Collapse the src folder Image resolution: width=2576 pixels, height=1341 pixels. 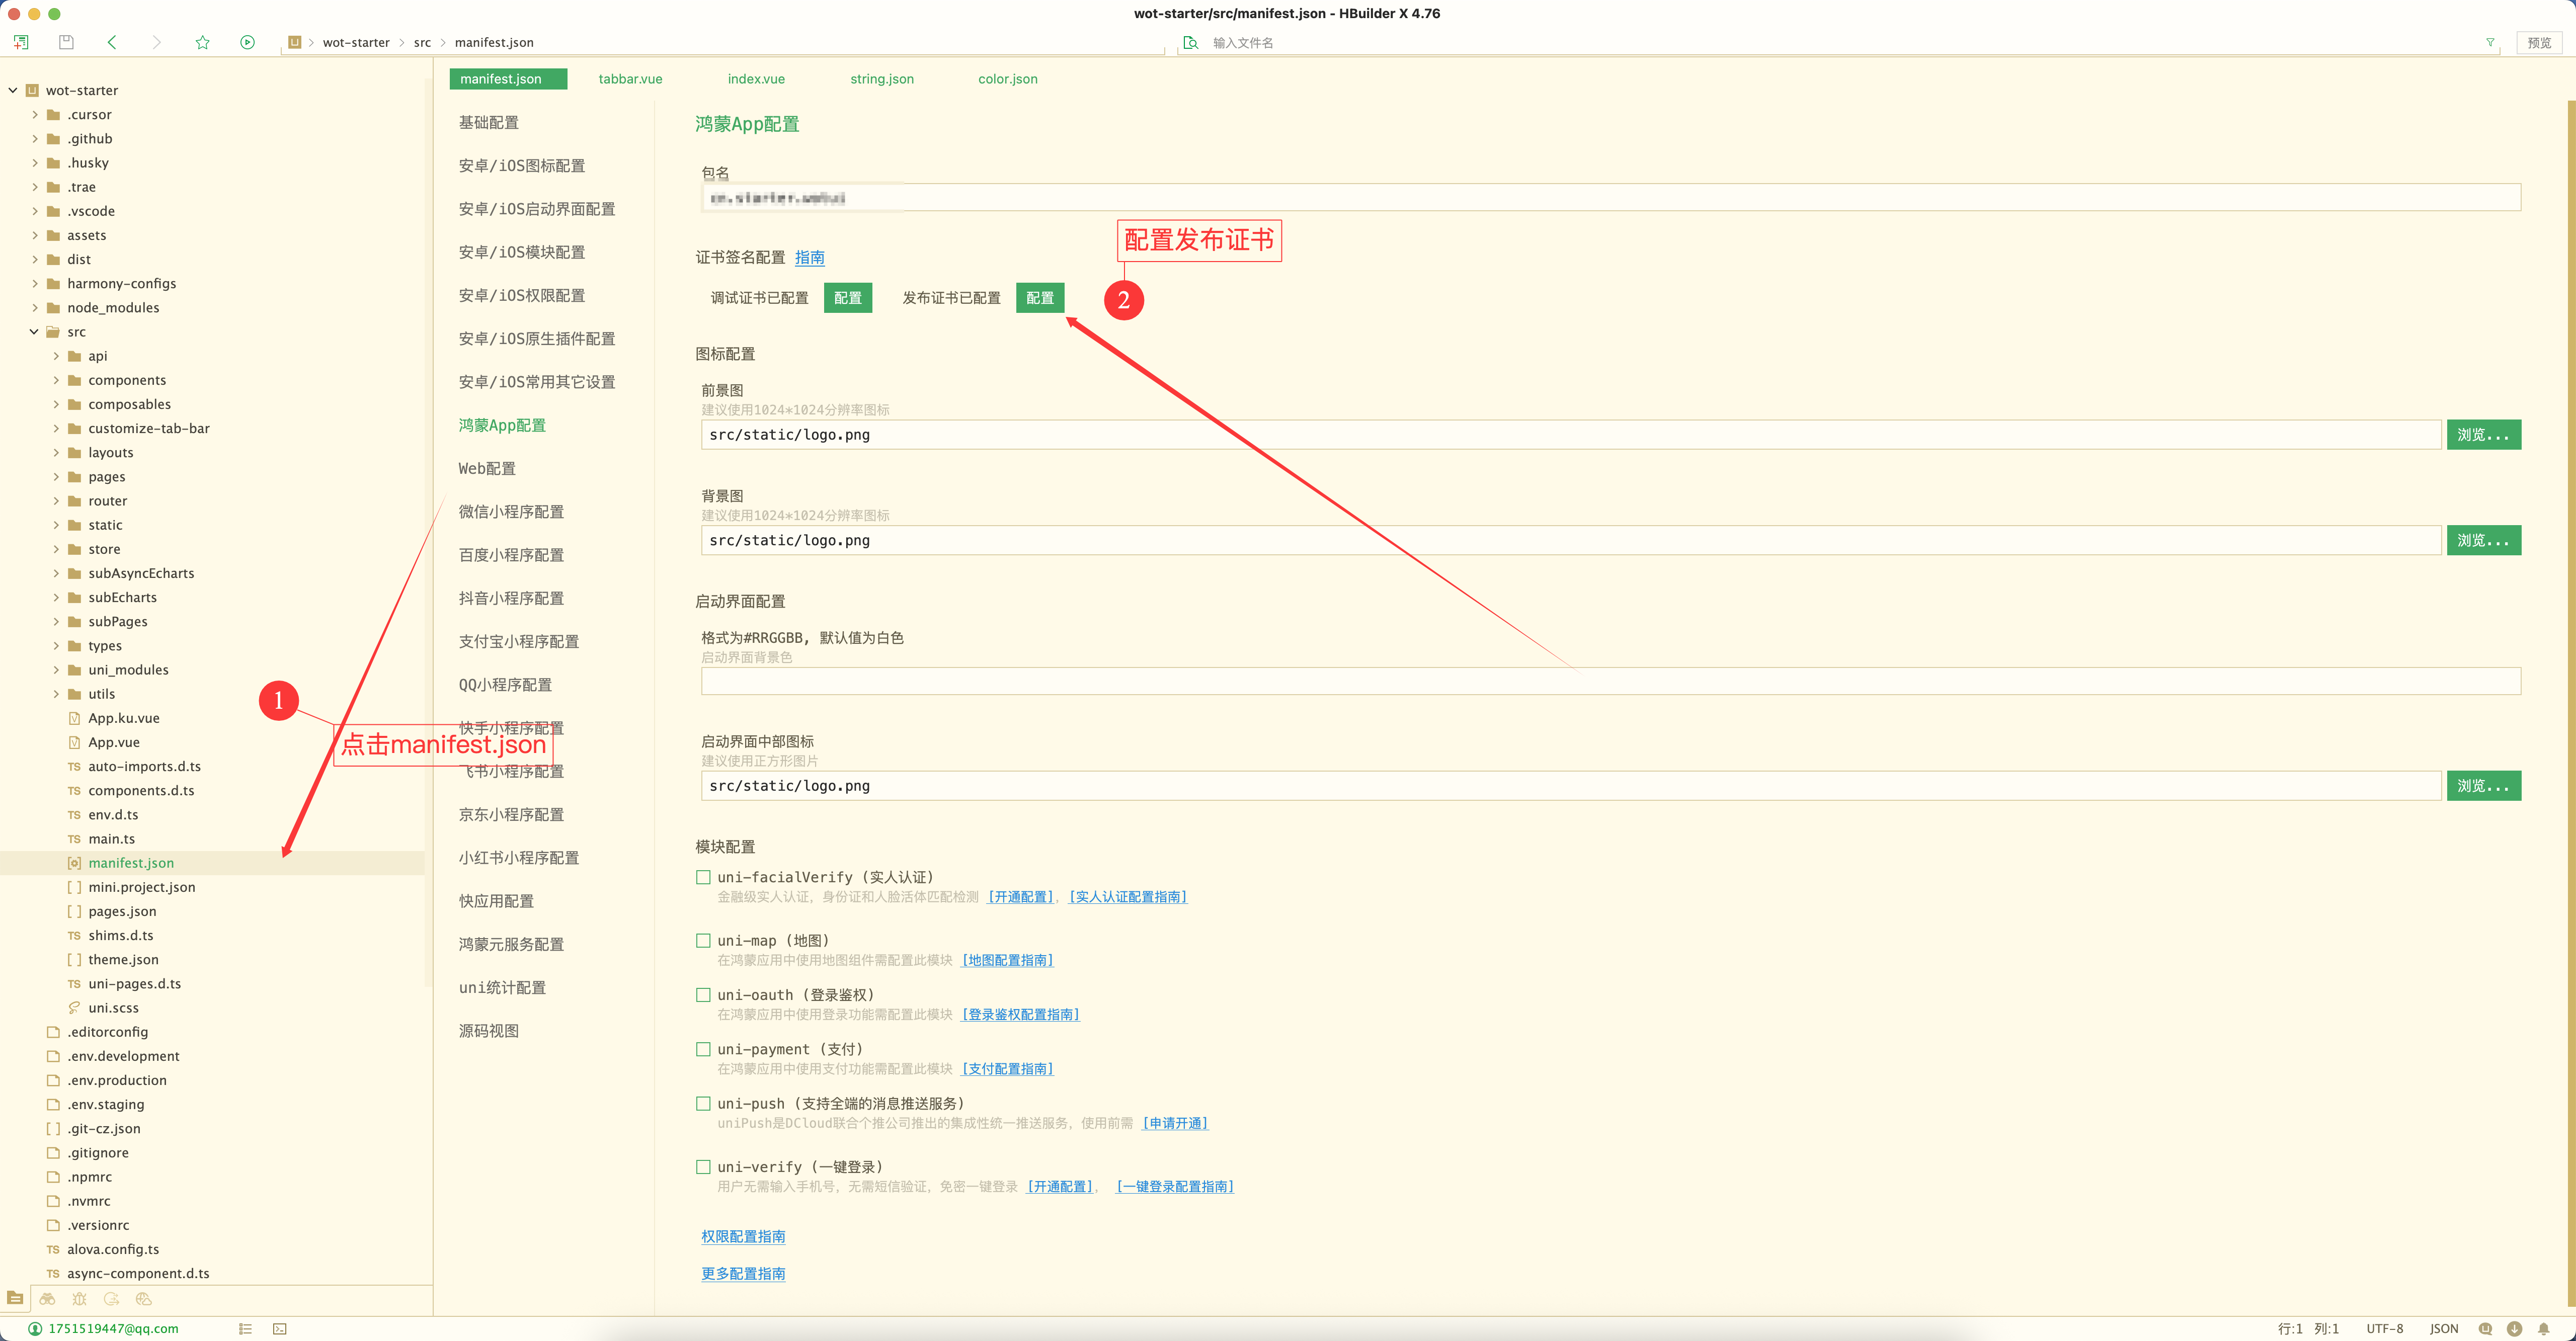35,332
